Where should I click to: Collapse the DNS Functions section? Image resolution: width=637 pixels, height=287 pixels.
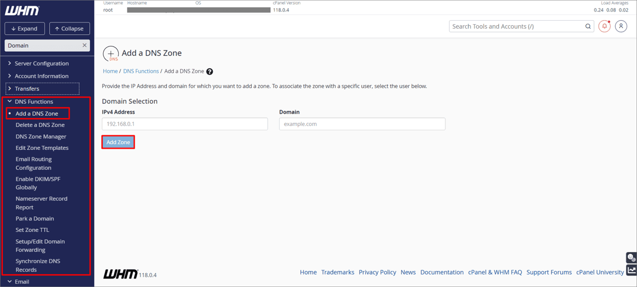coord(34,102)
